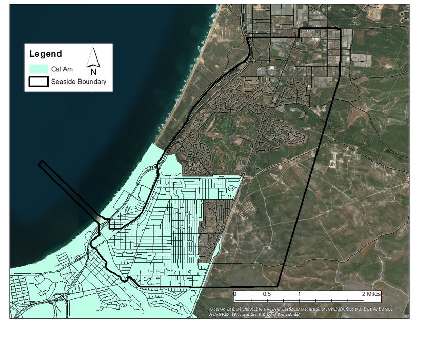Click the Seaside Boundary black outline symbol

point(37,82)
